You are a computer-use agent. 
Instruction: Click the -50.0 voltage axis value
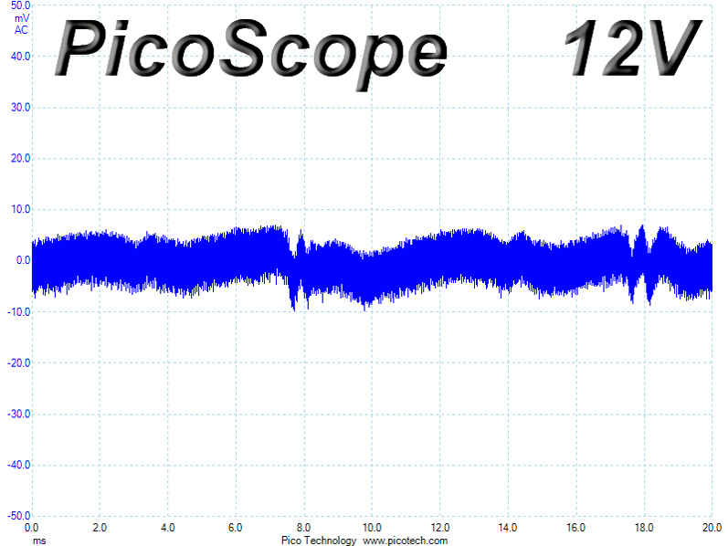coord(19,516)
